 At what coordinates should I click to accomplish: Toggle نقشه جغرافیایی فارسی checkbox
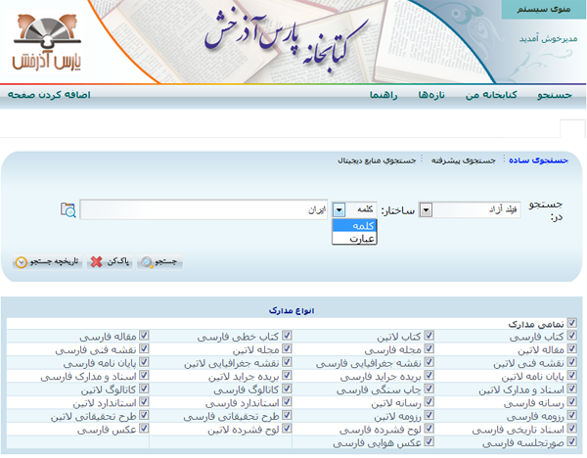coord(429,362)
